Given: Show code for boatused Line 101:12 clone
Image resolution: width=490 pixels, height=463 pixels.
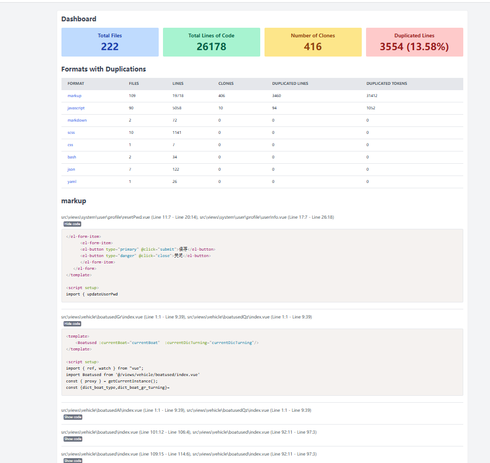Looking at the screenshot, I should (x=73, y=439).
